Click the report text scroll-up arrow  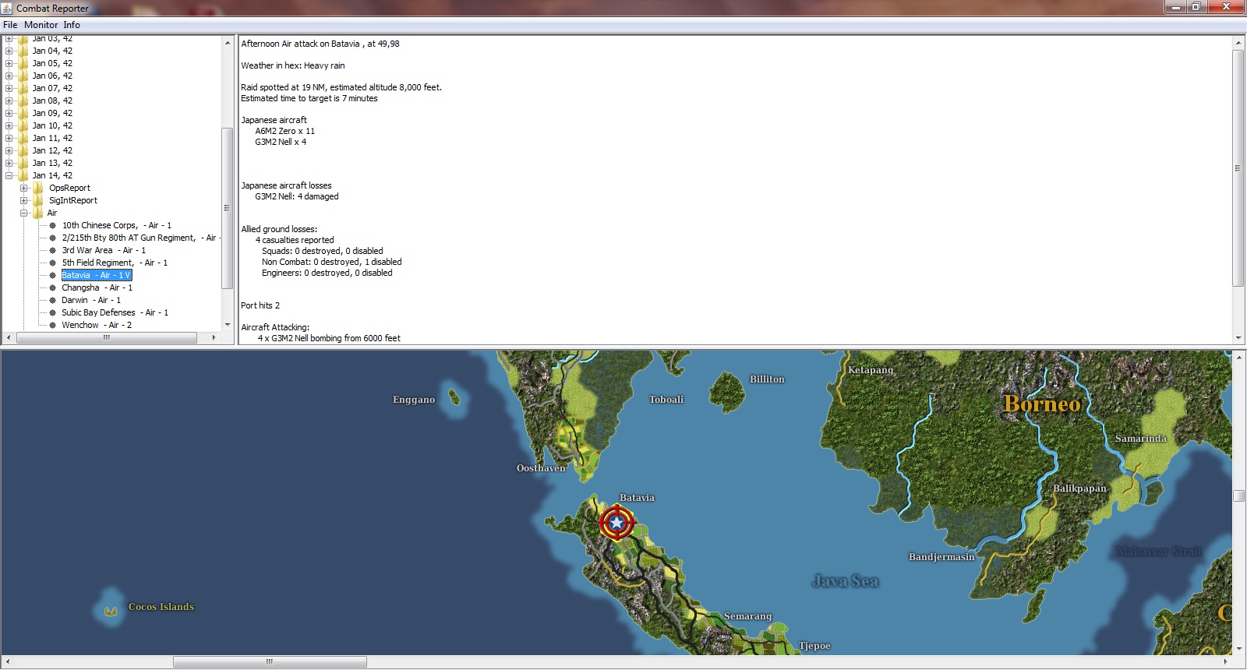1238,43
